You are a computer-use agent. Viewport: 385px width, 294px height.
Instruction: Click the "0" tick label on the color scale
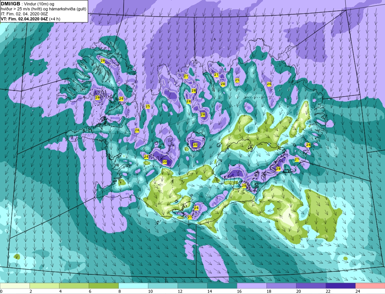click(x=1, y=291)
